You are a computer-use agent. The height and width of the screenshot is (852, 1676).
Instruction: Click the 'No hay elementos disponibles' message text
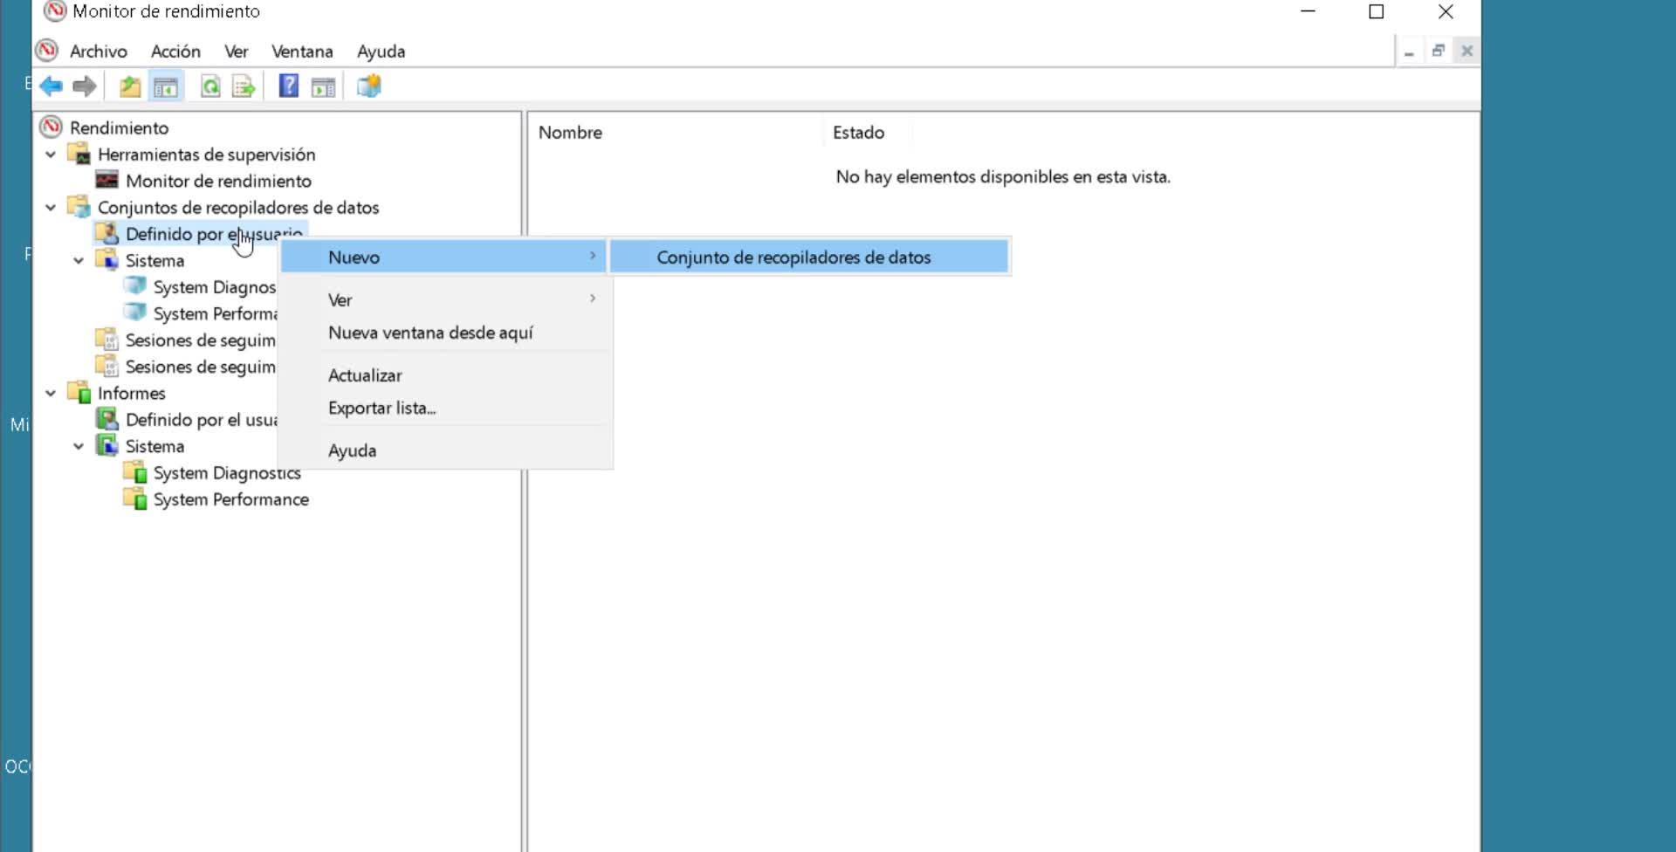tap(1003, 176)
